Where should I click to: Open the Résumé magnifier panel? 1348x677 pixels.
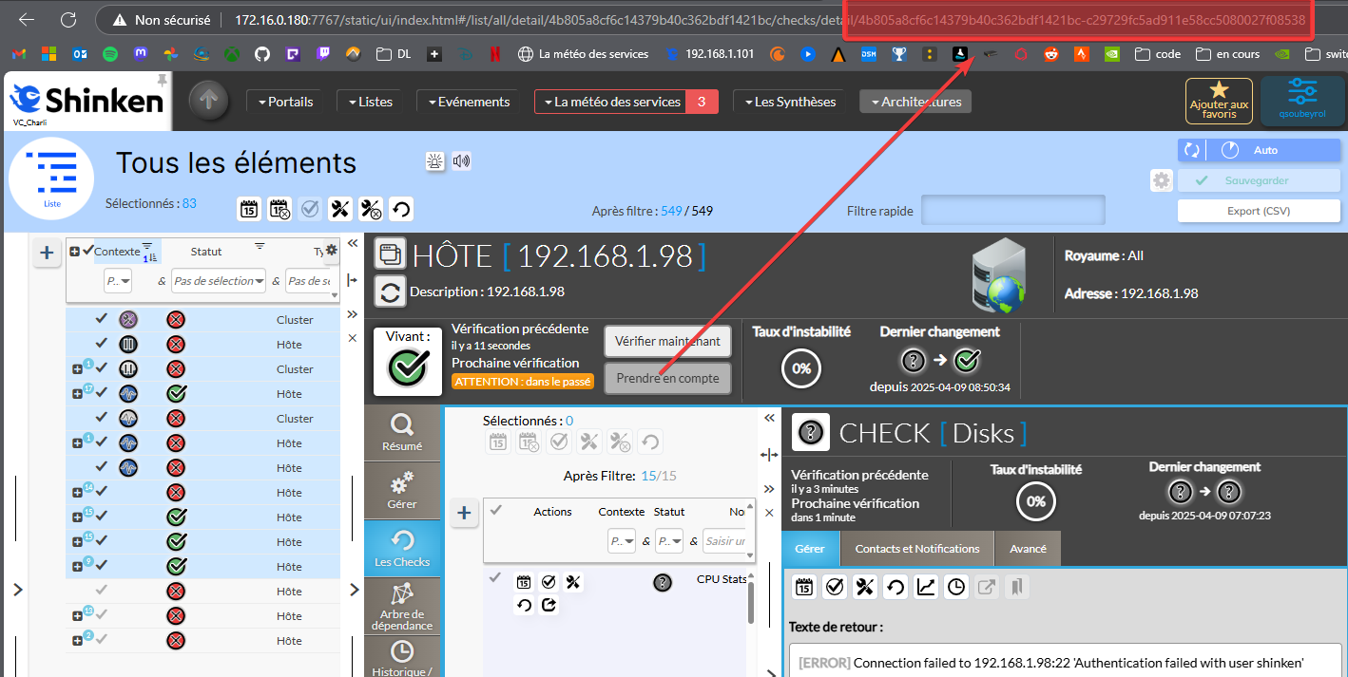pyautogui.click(x=402, y=433)
